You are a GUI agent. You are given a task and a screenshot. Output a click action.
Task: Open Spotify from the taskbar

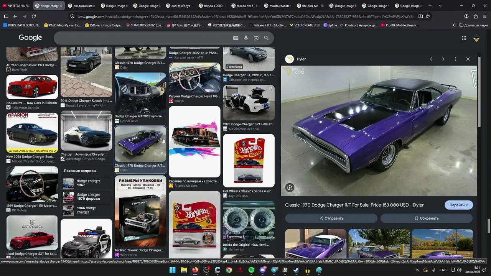click(x=251, y=270)
